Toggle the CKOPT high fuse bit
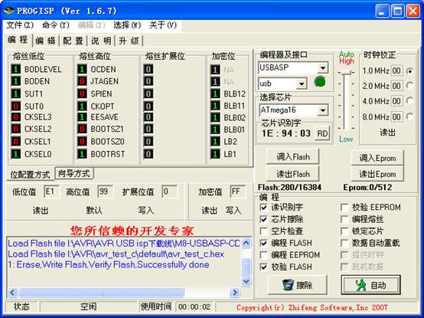This screenshot has height=318, width=424. (x=82, y=106)
